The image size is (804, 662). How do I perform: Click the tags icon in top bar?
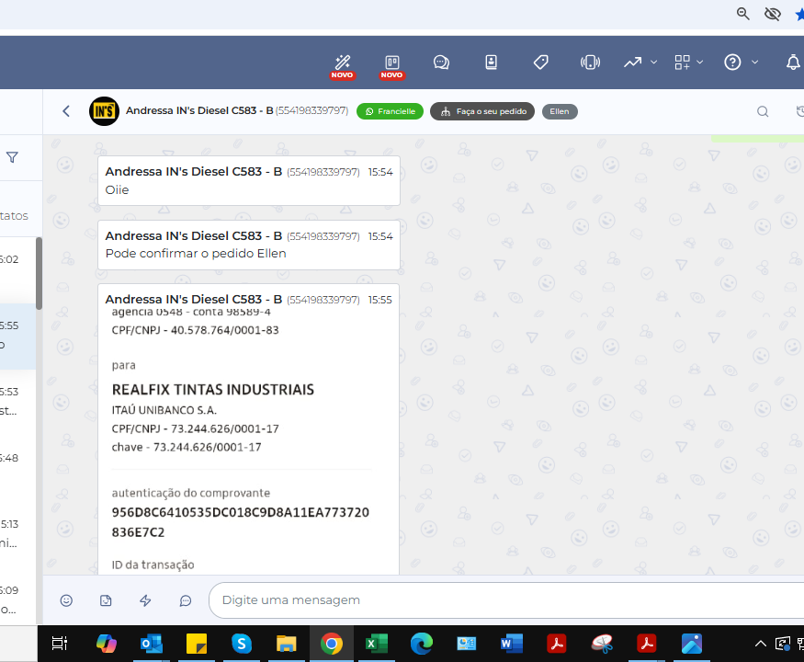(541, 63)
